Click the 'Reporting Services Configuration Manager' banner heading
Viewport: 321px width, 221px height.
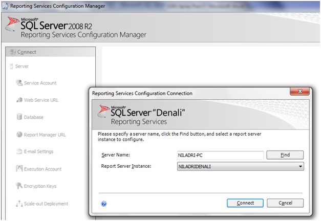click(83, 35)
